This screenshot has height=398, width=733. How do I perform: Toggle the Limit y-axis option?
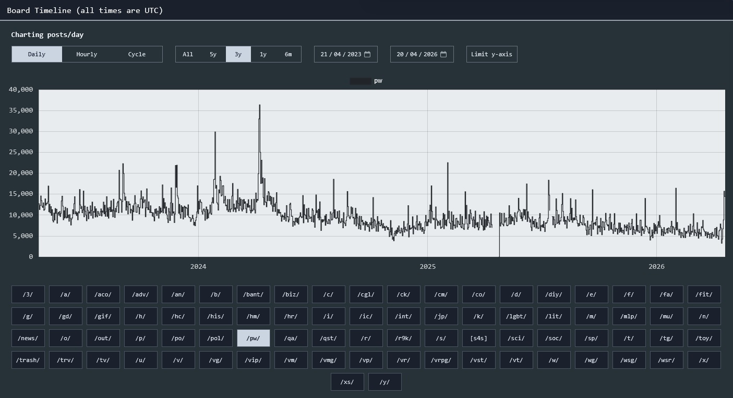491,54
